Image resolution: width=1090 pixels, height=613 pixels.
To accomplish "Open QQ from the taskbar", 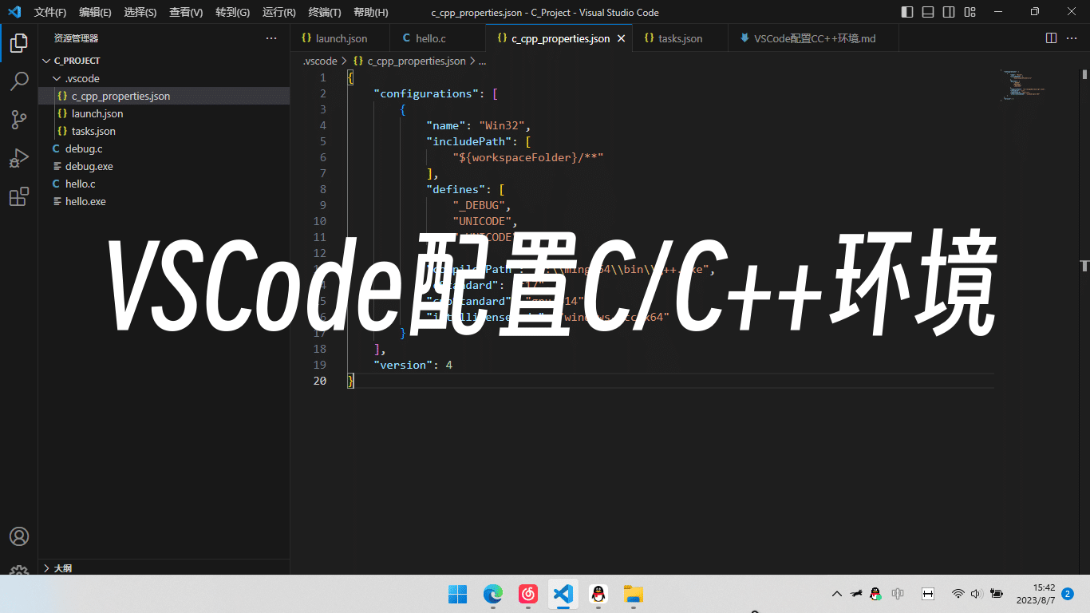I will click(x=598, y=594).
